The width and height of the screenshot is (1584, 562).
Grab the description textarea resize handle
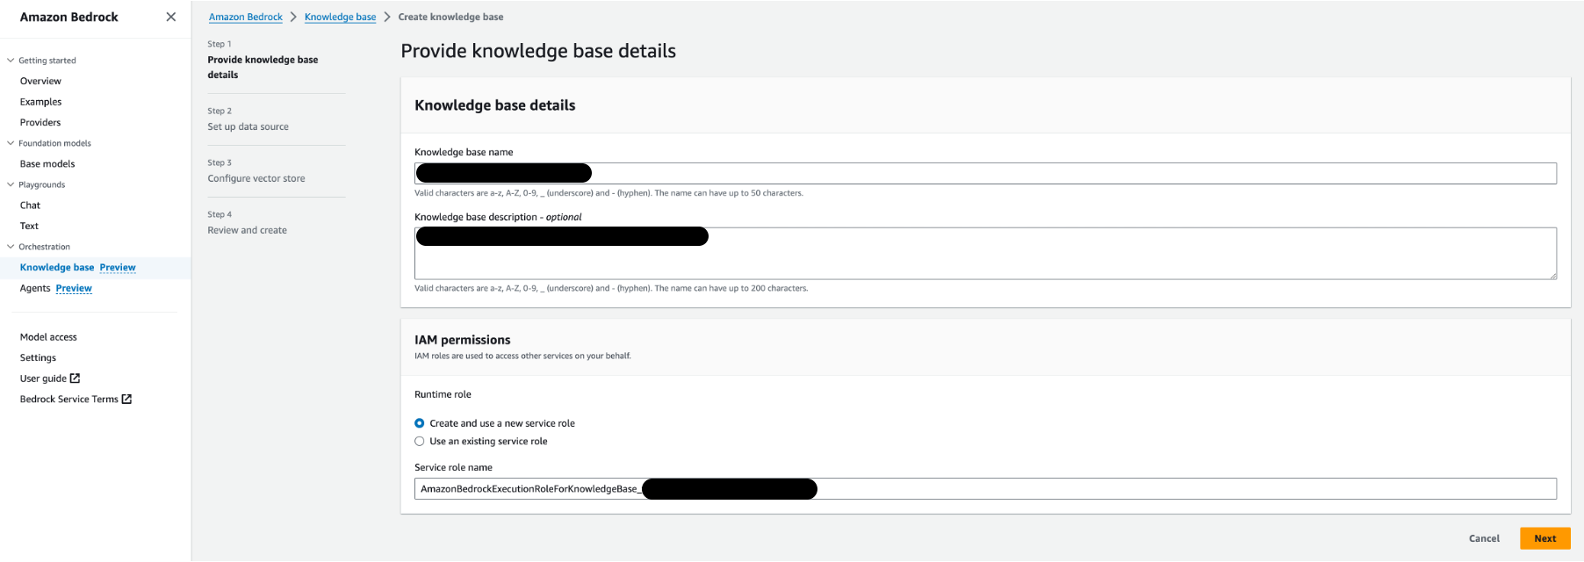(1552, 276)
